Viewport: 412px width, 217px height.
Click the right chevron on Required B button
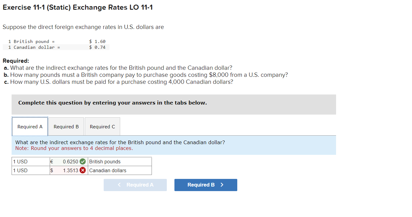point(222,185)
